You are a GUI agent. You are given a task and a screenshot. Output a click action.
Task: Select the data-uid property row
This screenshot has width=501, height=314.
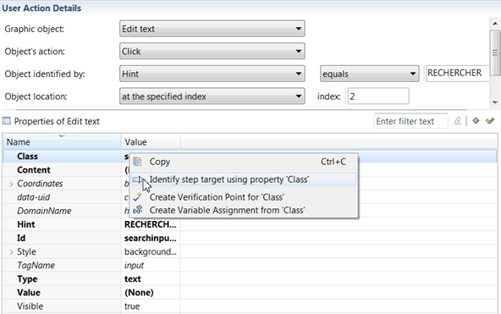[x=250, y=197]
